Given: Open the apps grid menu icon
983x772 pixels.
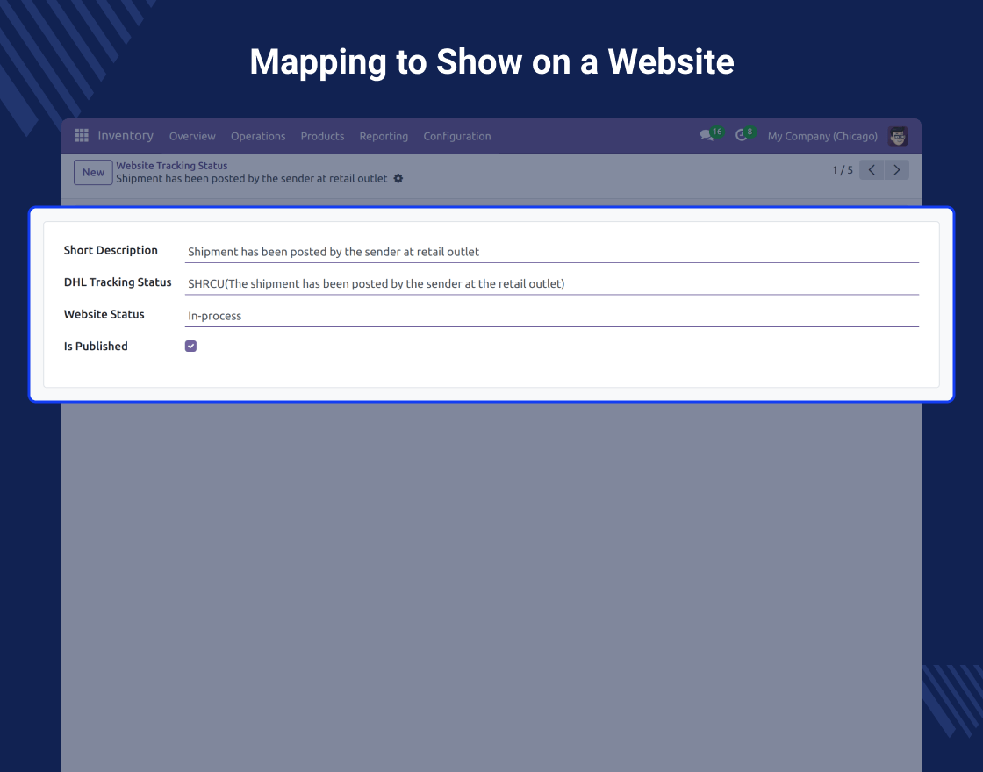Looking at the screenshot, I should point(82,136).
